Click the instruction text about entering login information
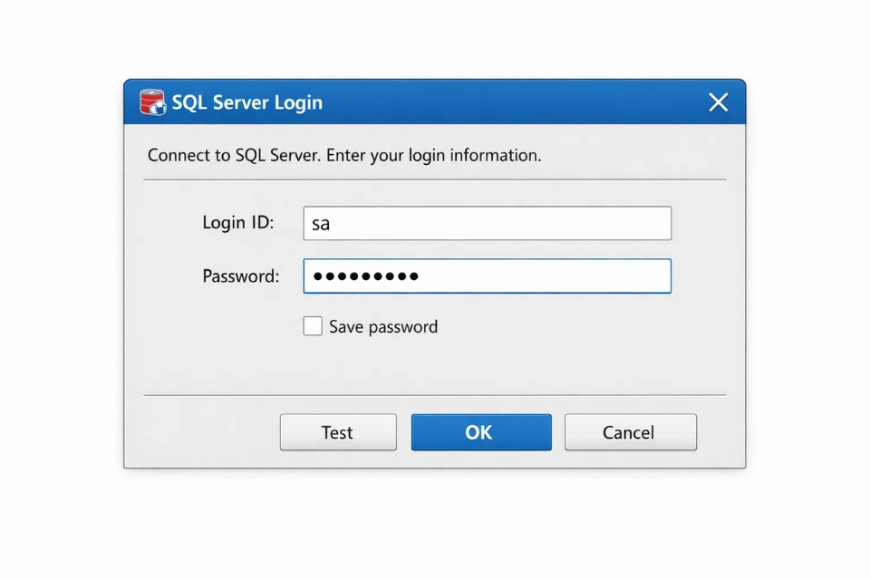This screenshot has height=580, width=870. click(343, 155)
